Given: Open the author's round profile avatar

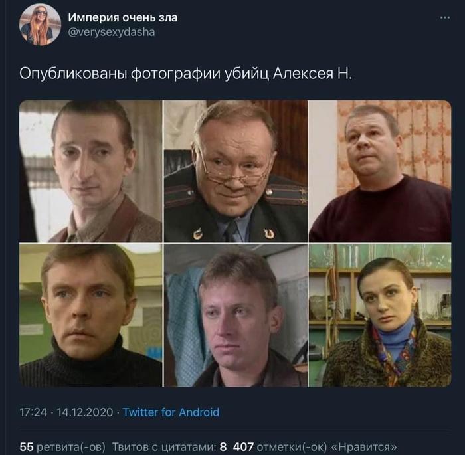Looking at the screenshot, I should (41, 25).
